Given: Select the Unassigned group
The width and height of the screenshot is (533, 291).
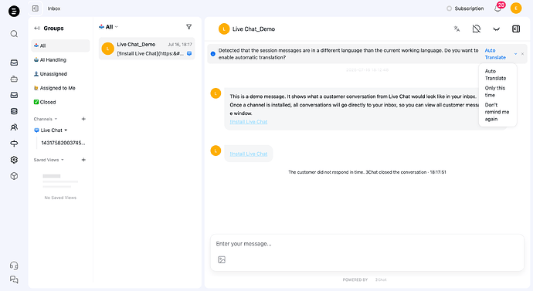Looking at the screenshot, I should 60,73.
